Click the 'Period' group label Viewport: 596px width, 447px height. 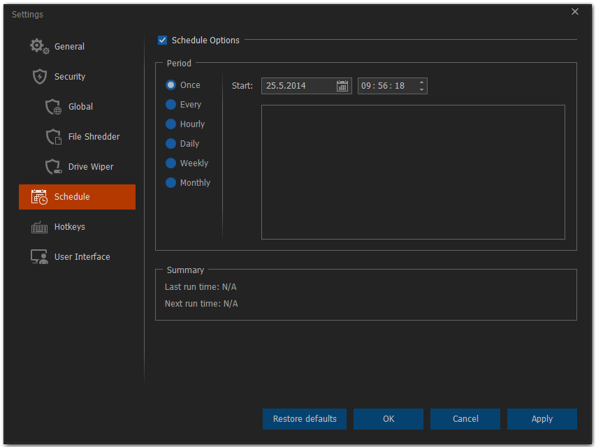pyautogui.click(x=179, y=64)
